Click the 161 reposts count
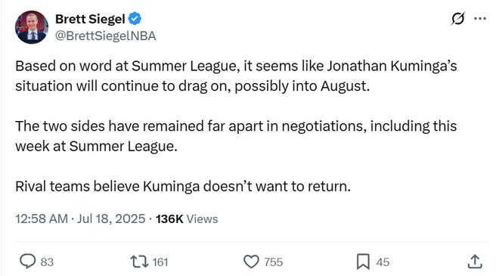This screenshot has width=499, height=276. point(160,262)
